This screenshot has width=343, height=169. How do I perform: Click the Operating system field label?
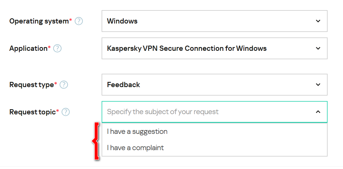(39, 21)
